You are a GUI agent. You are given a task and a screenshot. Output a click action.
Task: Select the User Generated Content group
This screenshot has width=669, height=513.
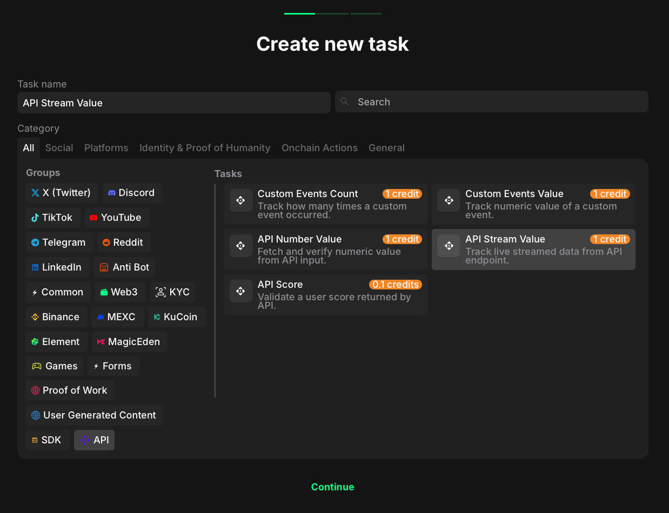pyautogui.click(x=94, y=415)
